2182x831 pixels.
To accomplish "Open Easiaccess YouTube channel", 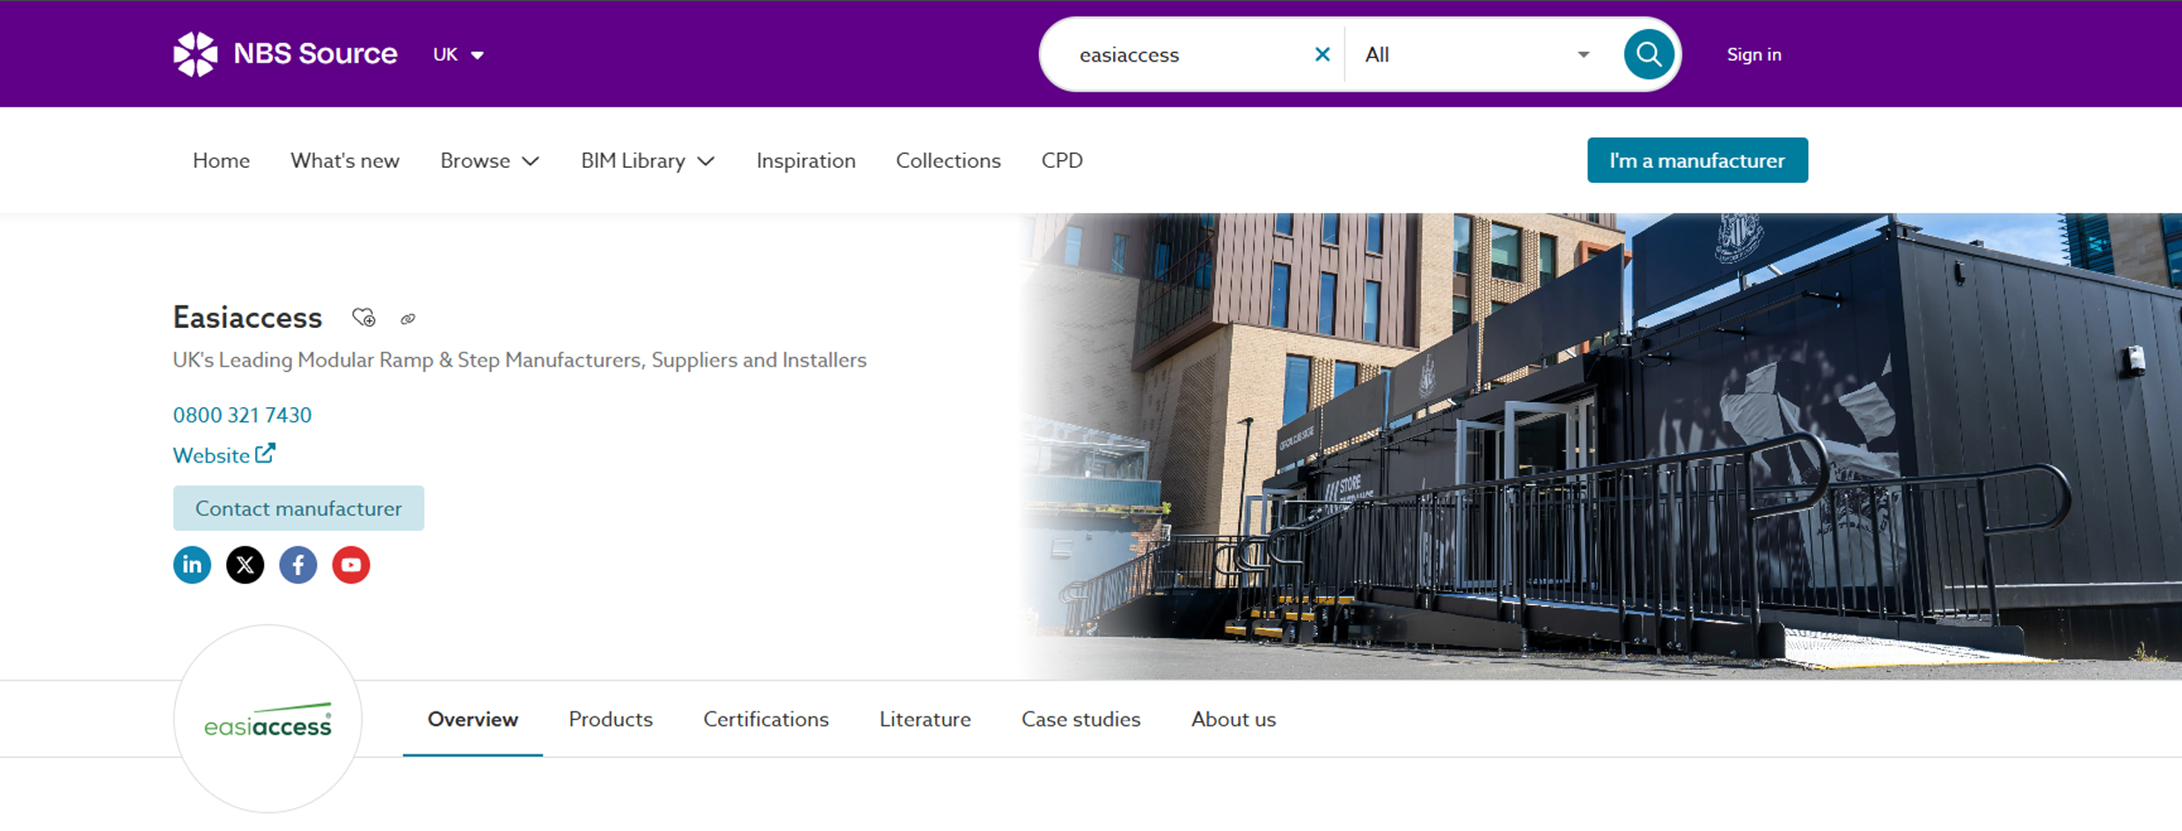I will point(351,565).
